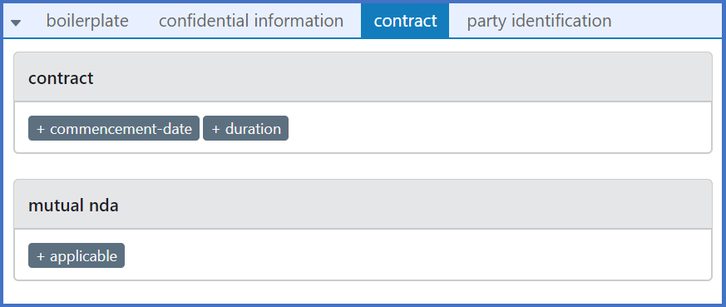This screenshot has width=726, height=307.
Task: Click empty space in the contract panel body
Action: click(500, 128)
